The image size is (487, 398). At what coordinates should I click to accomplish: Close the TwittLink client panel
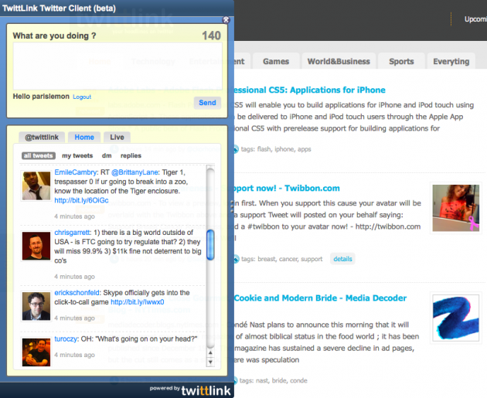(226, 21)
